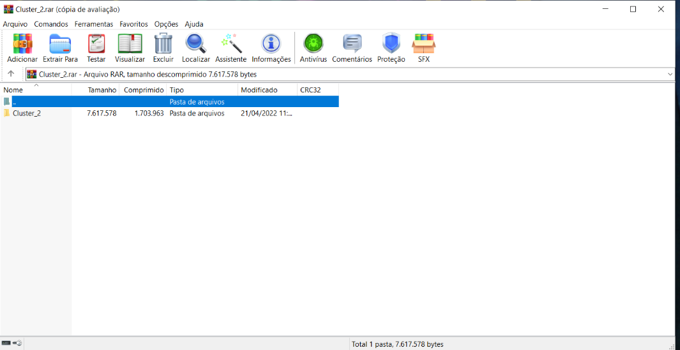Open the Comandos menu

click(x=51, y=24)
